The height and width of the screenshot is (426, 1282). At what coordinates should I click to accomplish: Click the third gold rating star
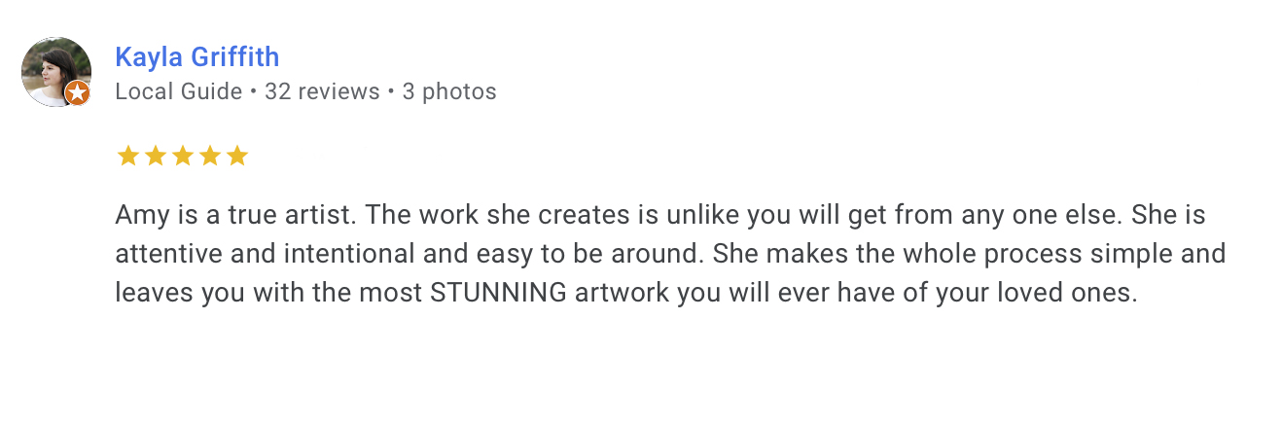183,157
